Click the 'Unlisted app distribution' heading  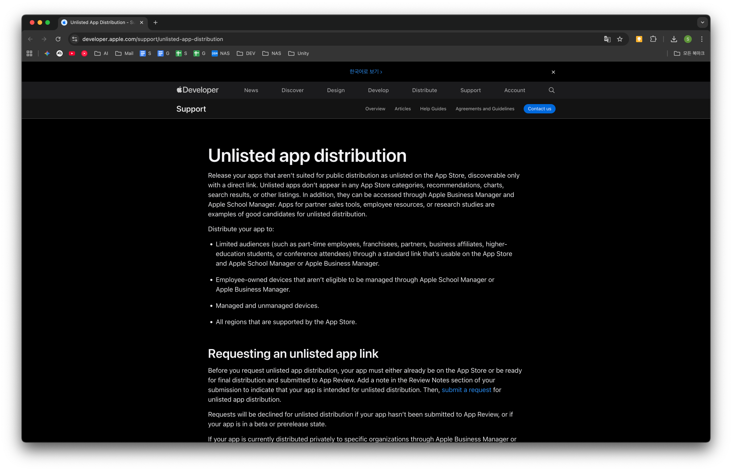coord(307,156)
